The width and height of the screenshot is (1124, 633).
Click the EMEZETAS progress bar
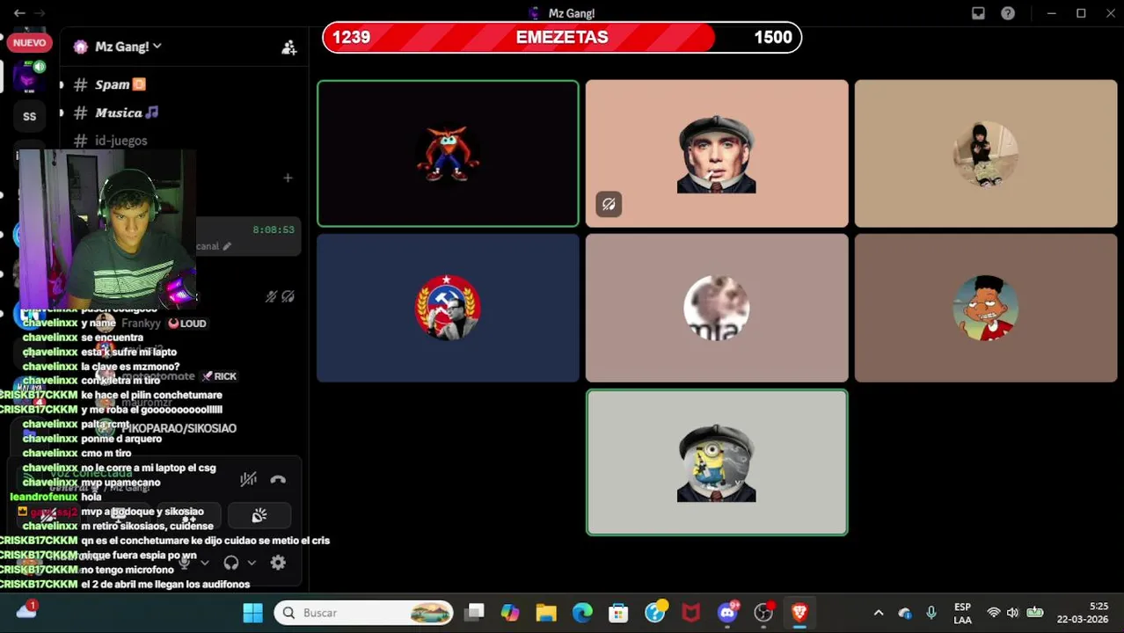click(562, 37)
